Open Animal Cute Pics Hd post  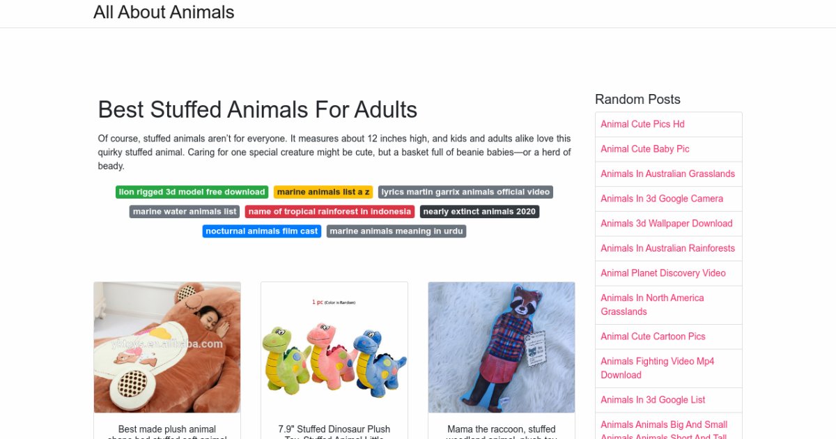[642, 124]
